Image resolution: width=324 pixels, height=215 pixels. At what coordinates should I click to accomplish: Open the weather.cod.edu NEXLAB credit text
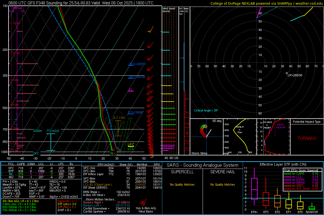[266, 3]
